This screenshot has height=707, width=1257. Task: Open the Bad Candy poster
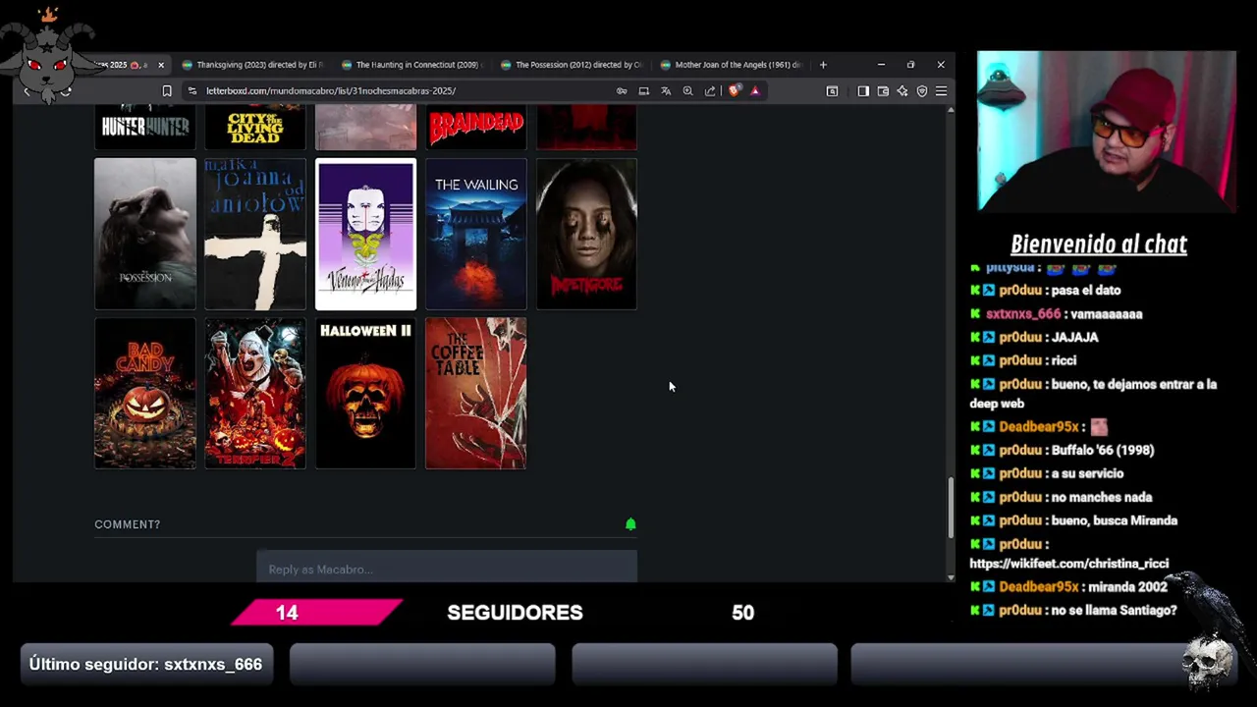145,393
